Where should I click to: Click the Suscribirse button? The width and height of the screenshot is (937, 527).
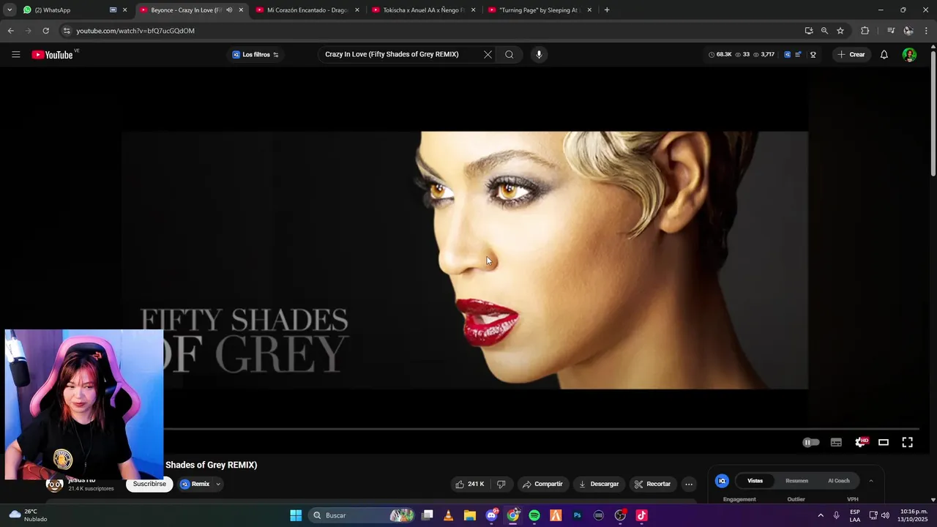pos(149,484)
